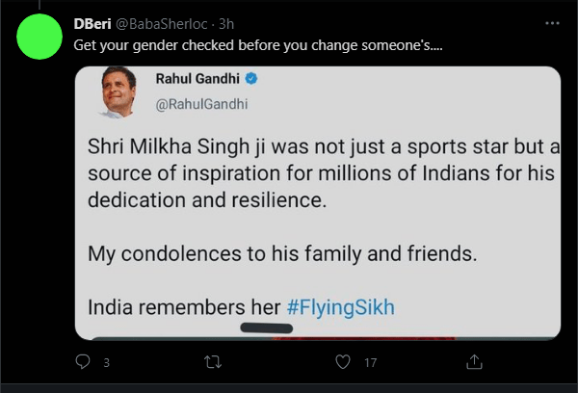
Task: Click the @RahulGandhi handle text
Action: (x=201, y=104)
